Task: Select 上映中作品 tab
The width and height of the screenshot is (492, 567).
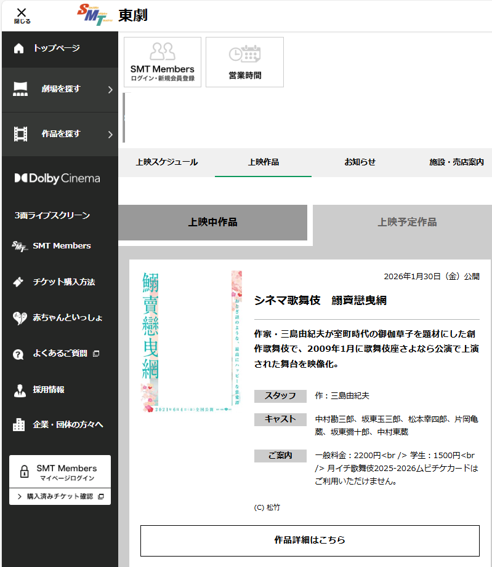Action: pos(213,223)
